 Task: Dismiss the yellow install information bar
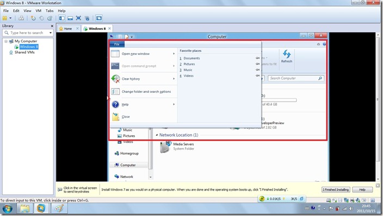click(x=378, y=186)
